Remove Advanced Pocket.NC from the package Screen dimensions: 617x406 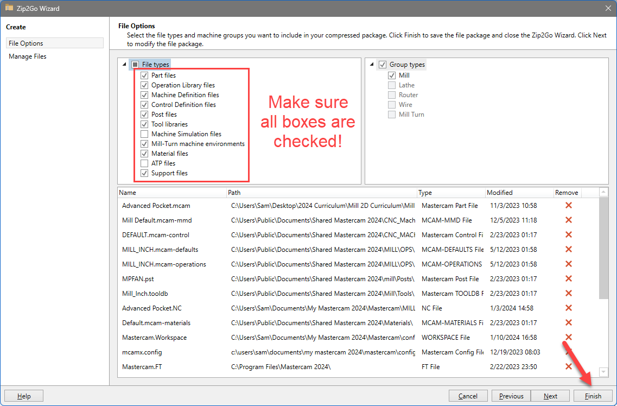(x=568, y=308)
